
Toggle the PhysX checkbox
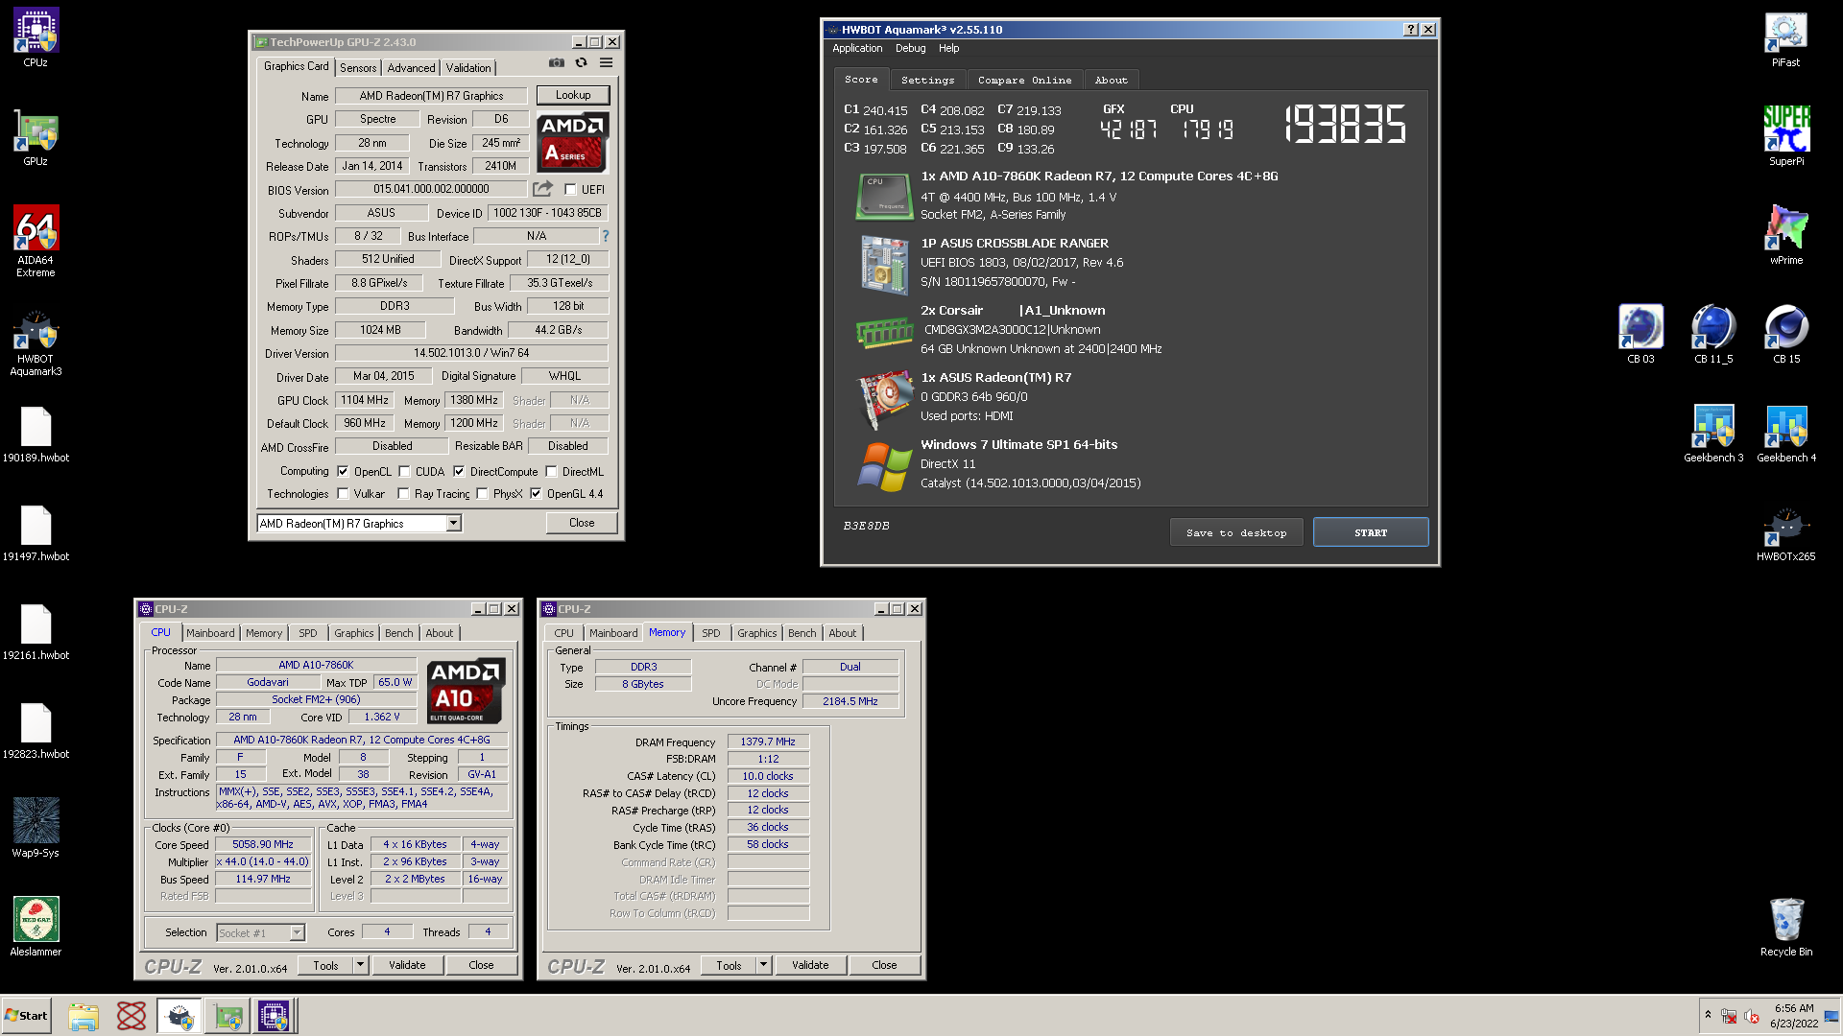point(482,494)
